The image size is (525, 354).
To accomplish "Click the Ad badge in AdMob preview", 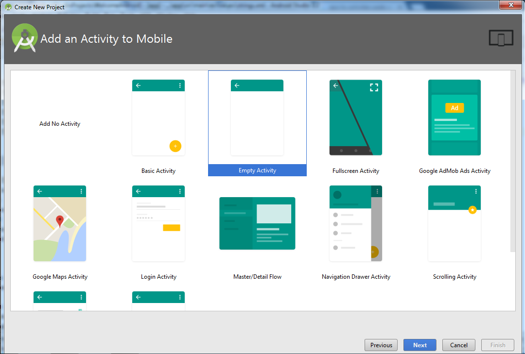I will pos(455,108).
